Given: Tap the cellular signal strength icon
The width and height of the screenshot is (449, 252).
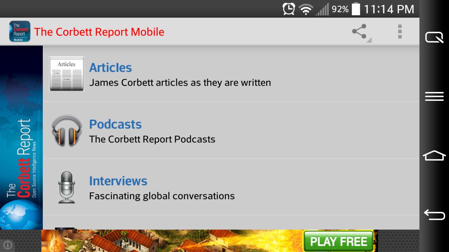Looking at the screenshot, I should [322, 9].
